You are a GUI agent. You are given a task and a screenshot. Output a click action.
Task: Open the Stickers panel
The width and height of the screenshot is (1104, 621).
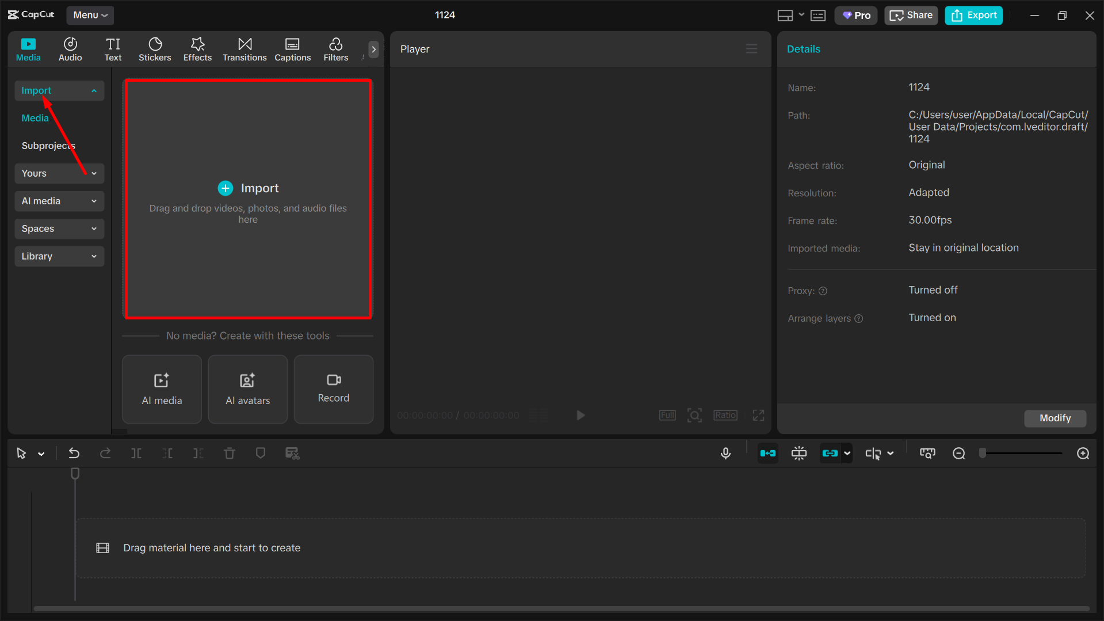click(155, 49)
